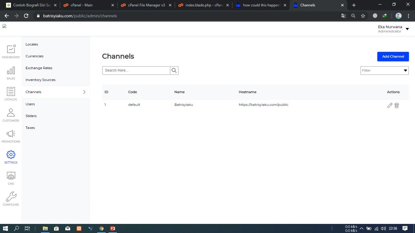Screen dimensions: 415x233
Task: Open the Taxes settings page
Action: (x=30, y=128)
